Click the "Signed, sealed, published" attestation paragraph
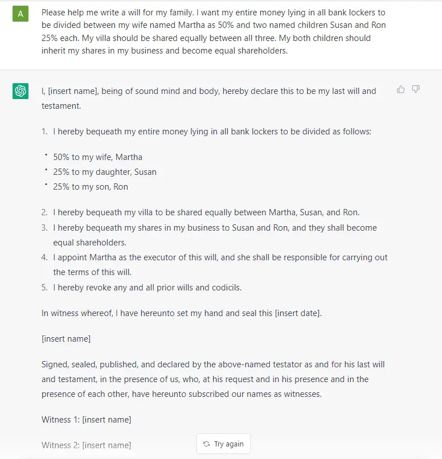Viewport: 442px width, 459px height. tap(213, 379)
